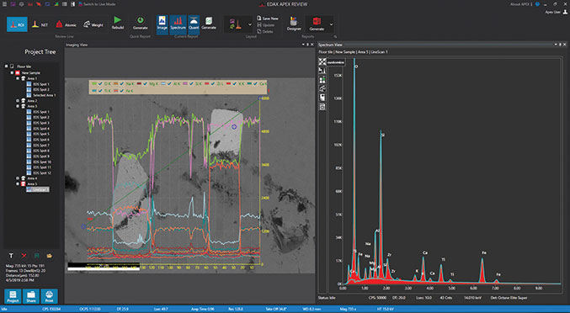Image resolution: width=570 pixels, height=313 pixels.
Task: Click the Reports Generate icon
Action: tap(317, 21)
